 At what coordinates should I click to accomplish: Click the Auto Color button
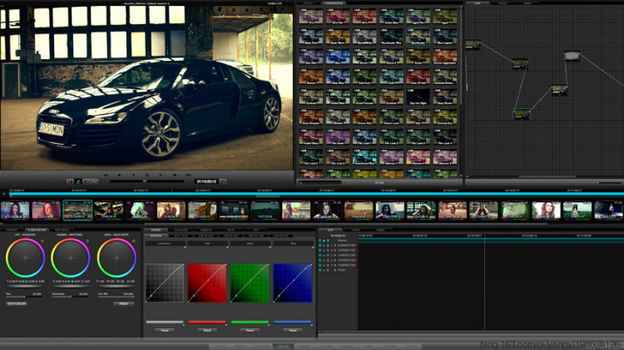(17, 304)
